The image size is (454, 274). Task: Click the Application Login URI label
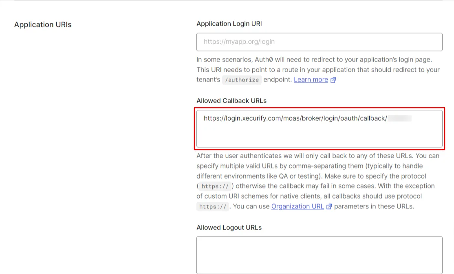click(x=229, y=24)
